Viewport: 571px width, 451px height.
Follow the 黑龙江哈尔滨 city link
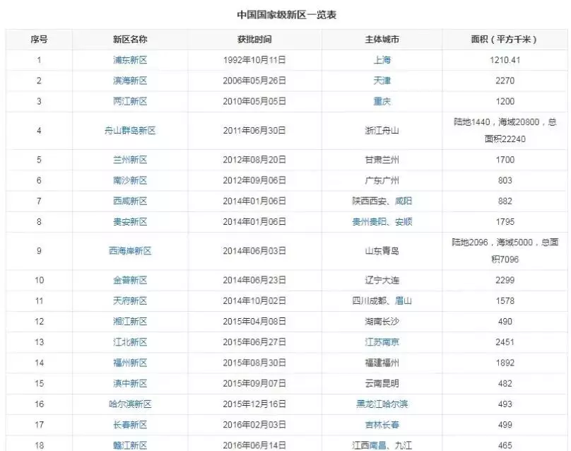pyautogui.click(x=382, y=404)
